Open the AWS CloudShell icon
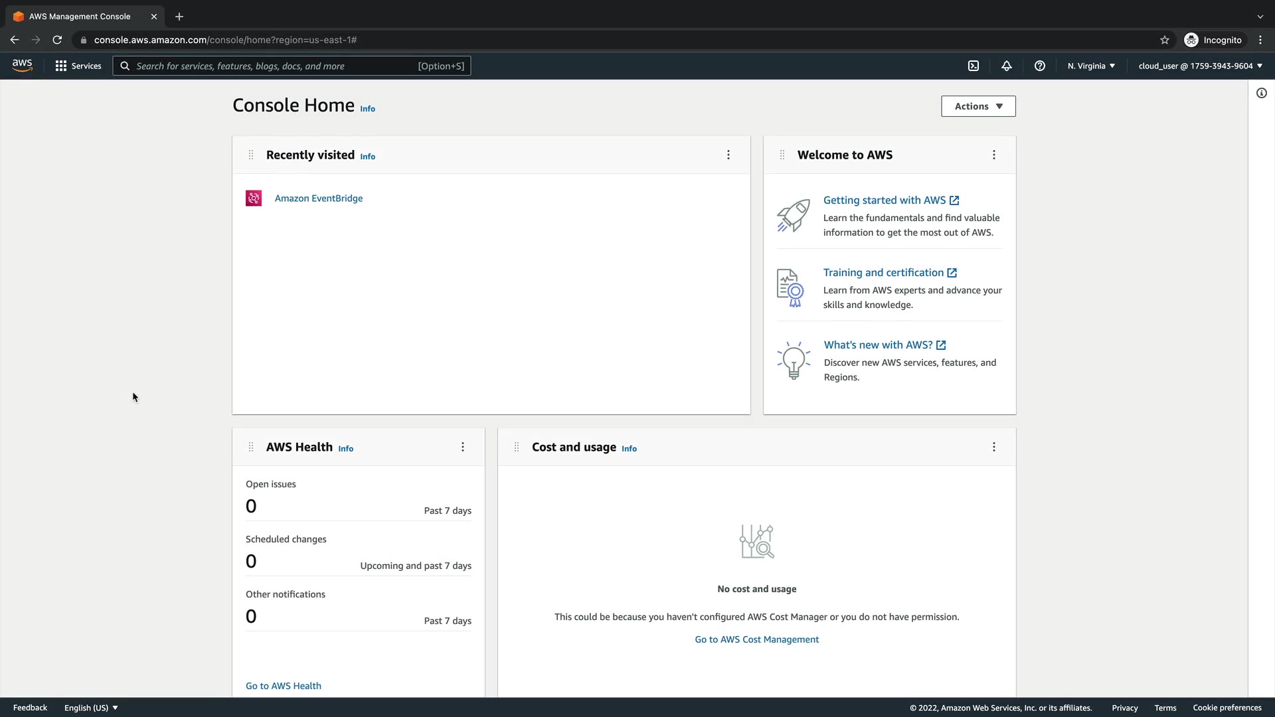Viewport: 1275px width, 717px height. point(974,66)
